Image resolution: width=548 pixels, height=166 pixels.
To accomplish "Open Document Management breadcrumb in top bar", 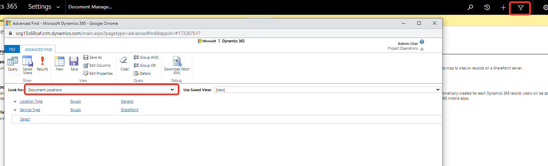I will coord(90,7).
